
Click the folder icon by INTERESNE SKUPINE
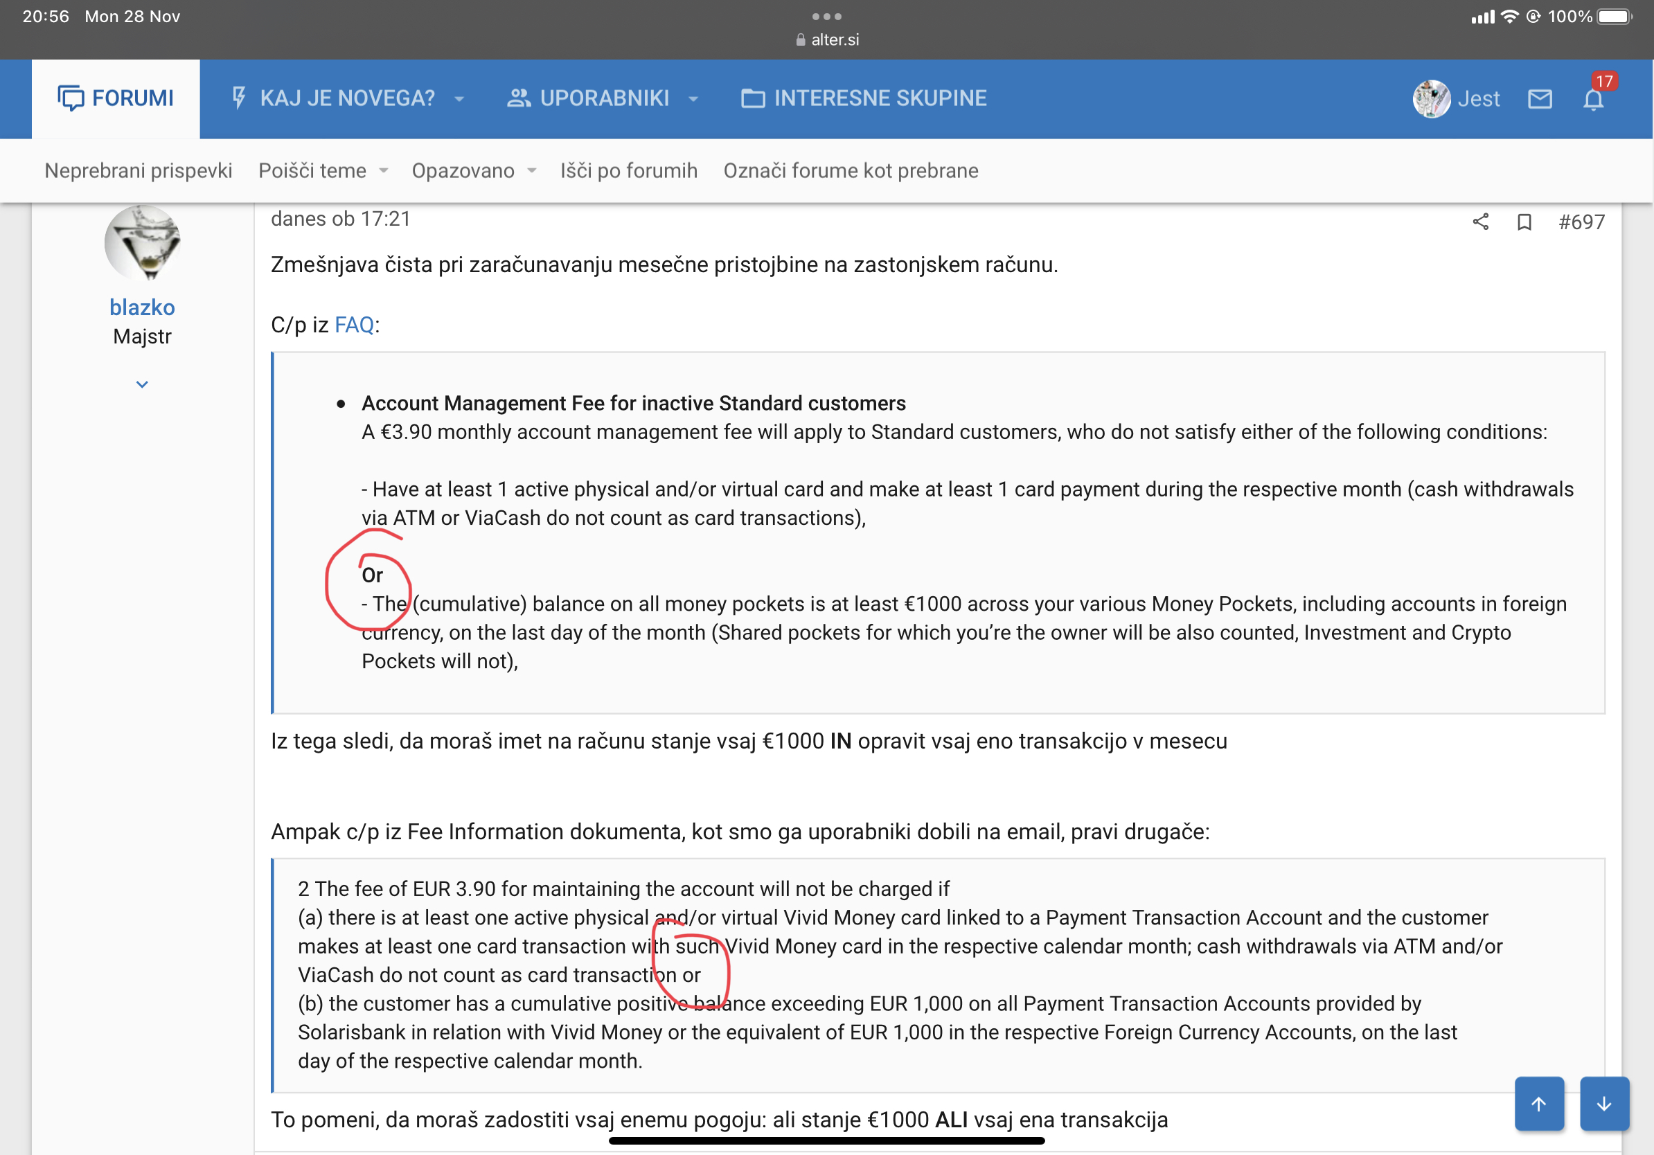(x=753, y=98)
